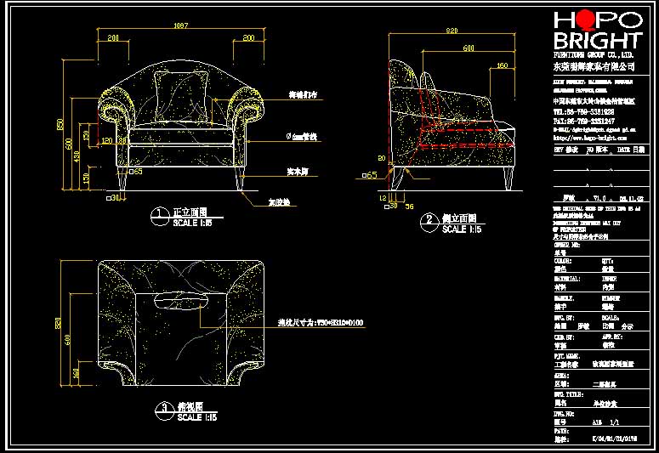Select the TEL:86-769-3351928 line
The image size is (659, 453).
584,112
